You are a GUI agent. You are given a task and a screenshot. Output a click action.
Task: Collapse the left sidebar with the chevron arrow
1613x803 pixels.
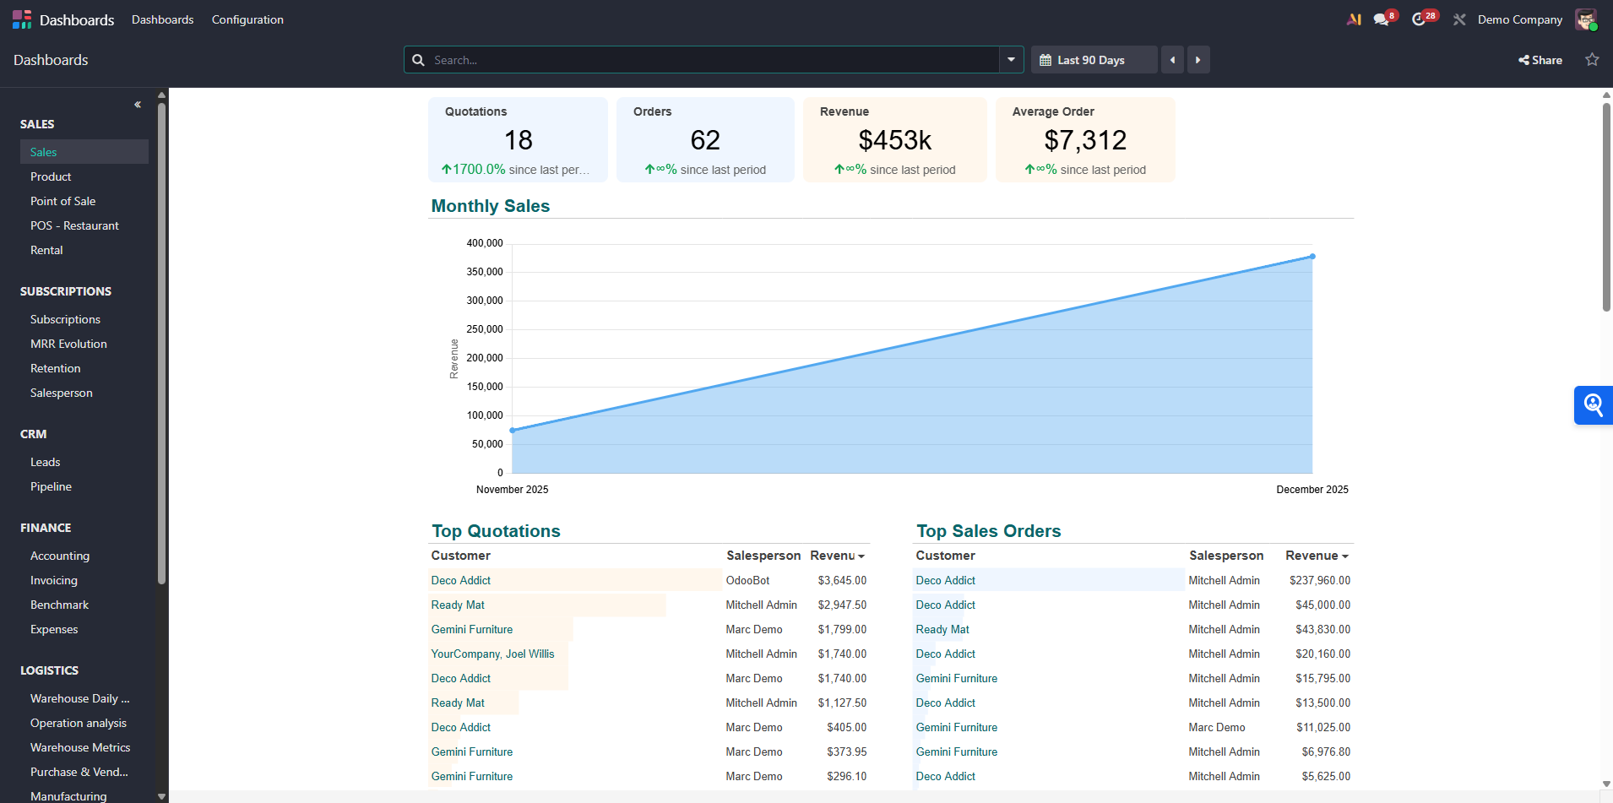(137, 104)
